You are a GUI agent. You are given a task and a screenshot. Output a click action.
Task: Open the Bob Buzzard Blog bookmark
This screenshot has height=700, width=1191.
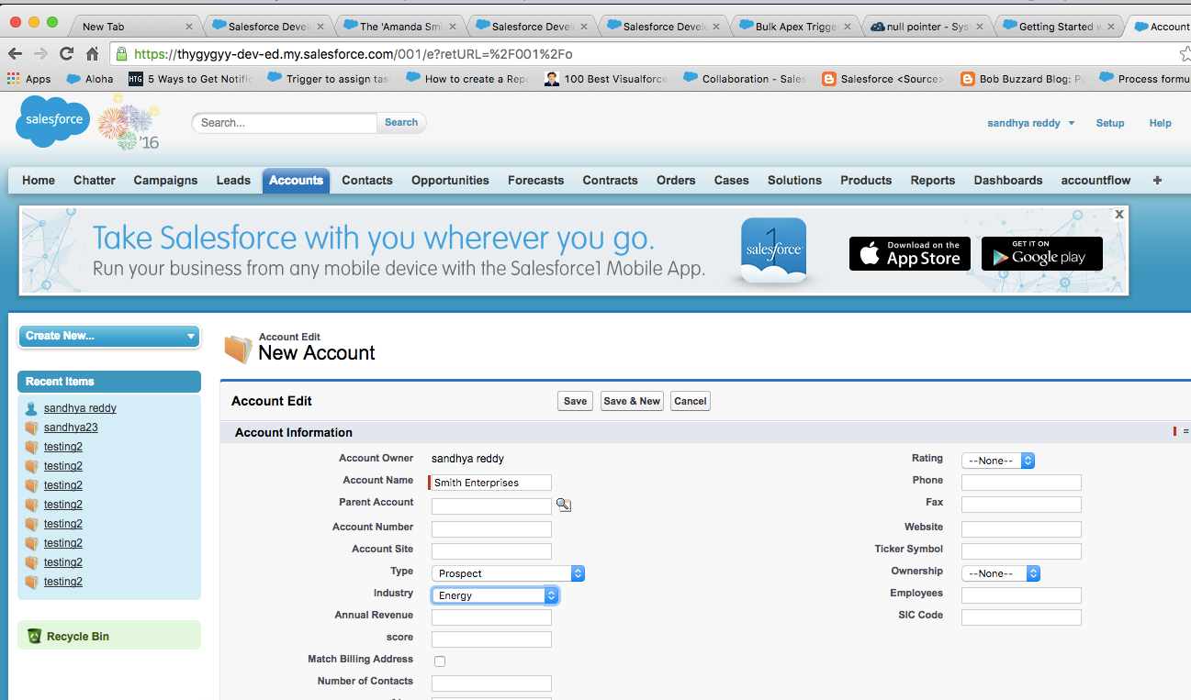click(1022, 79)
